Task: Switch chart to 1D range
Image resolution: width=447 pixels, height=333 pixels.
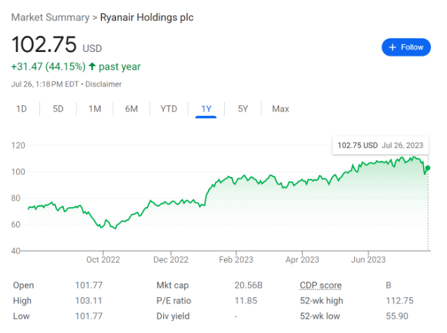Action: 21,109
